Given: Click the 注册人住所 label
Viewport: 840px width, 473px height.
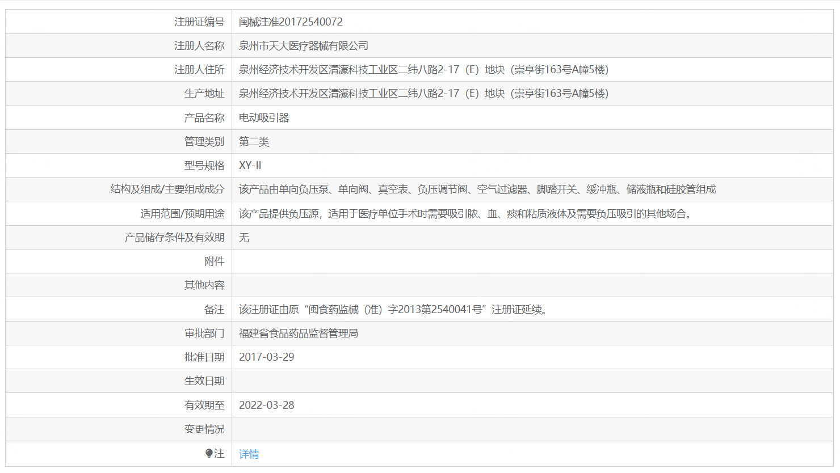Looking at the screenshot, I should point(199,70).
